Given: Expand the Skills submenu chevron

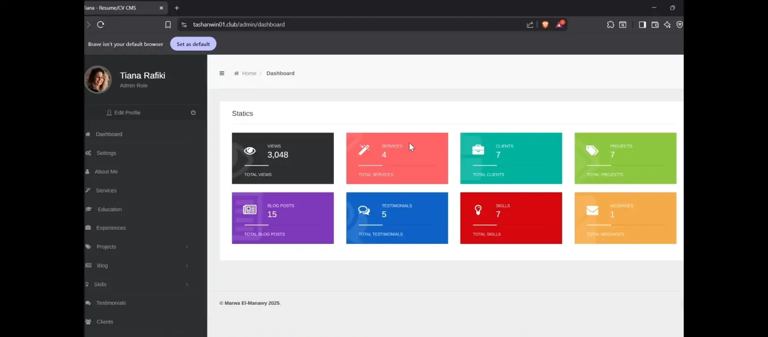Looking at the screenshot, I should pos(187,284).
